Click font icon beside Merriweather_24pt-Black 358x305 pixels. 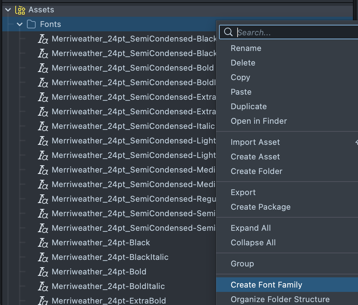click(x=43, y=243)
